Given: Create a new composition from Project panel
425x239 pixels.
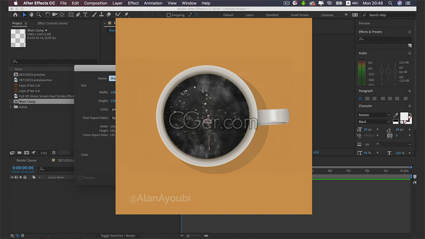Looking at the screenshot, I should [x=27, y=153].
